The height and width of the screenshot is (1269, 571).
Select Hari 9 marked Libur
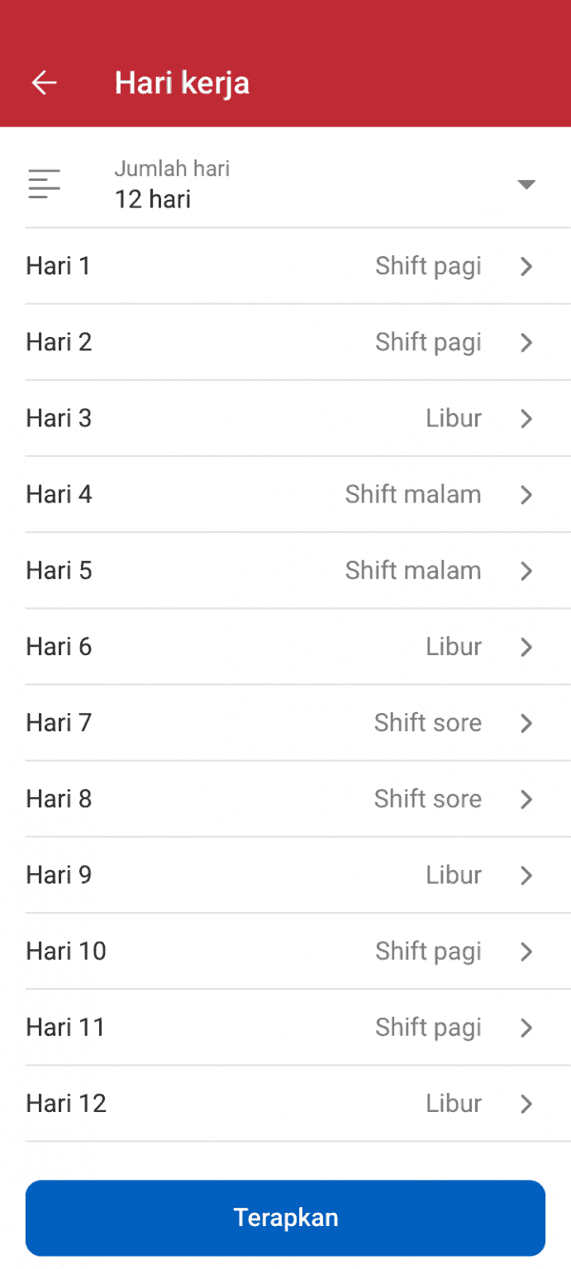[285, 875]
